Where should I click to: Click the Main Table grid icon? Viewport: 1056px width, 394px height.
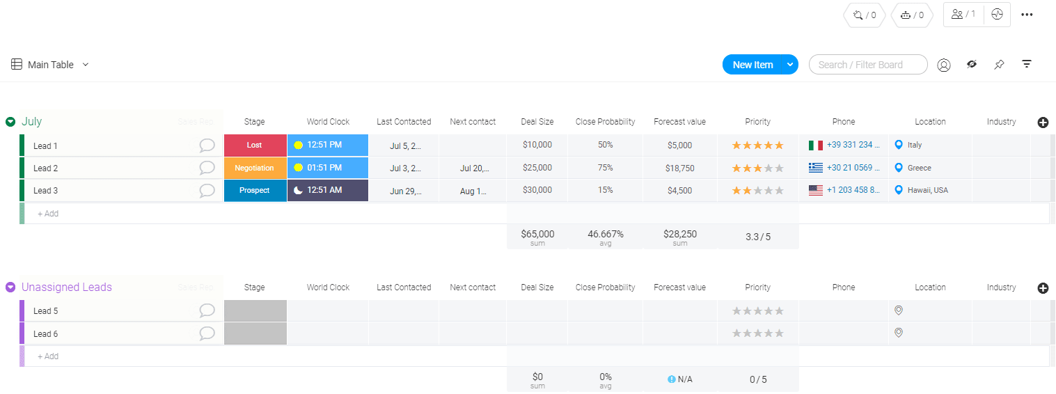pos(17,64)
